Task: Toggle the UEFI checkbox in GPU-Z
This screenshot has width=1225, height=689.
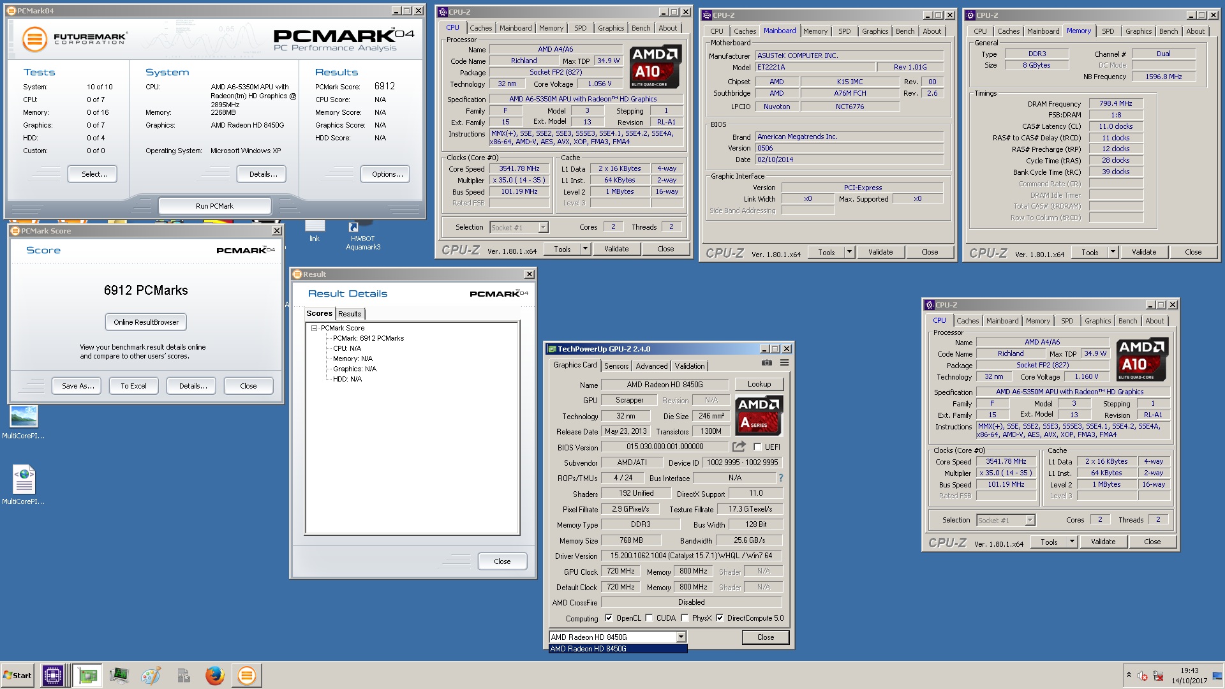Action: 757,447
